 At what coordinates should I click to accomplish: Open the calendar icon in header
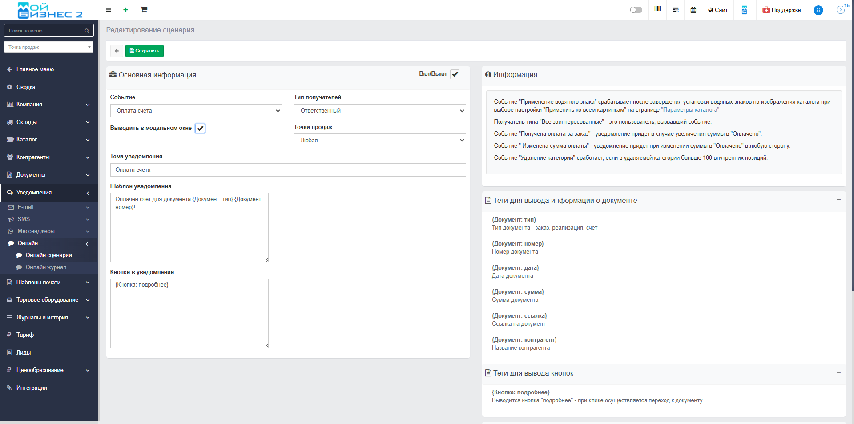click(693, 10)
